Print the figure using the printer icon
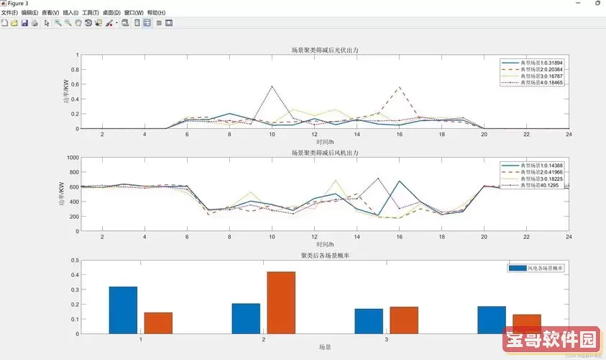The image size is (606, 360). click(x=34, y=23)
